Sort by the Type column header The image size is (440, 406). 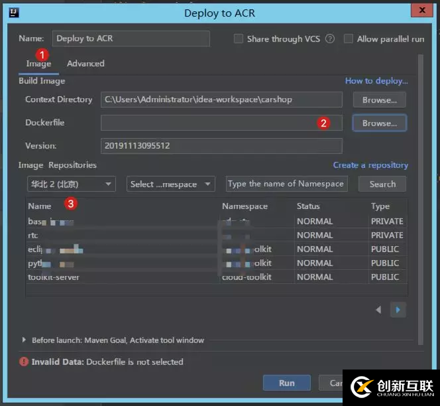(380, 206)
